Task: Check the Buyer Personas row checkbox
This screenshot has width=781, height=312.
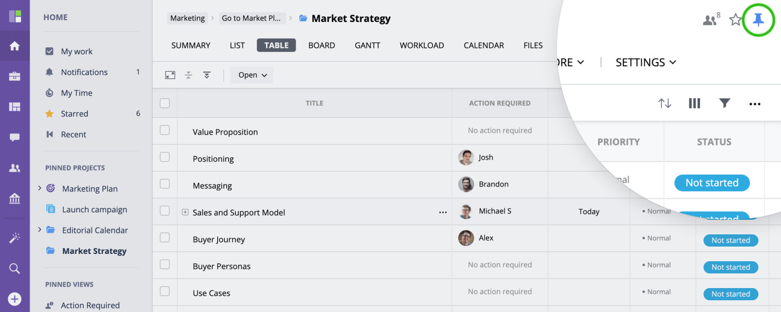Action: 165,264
